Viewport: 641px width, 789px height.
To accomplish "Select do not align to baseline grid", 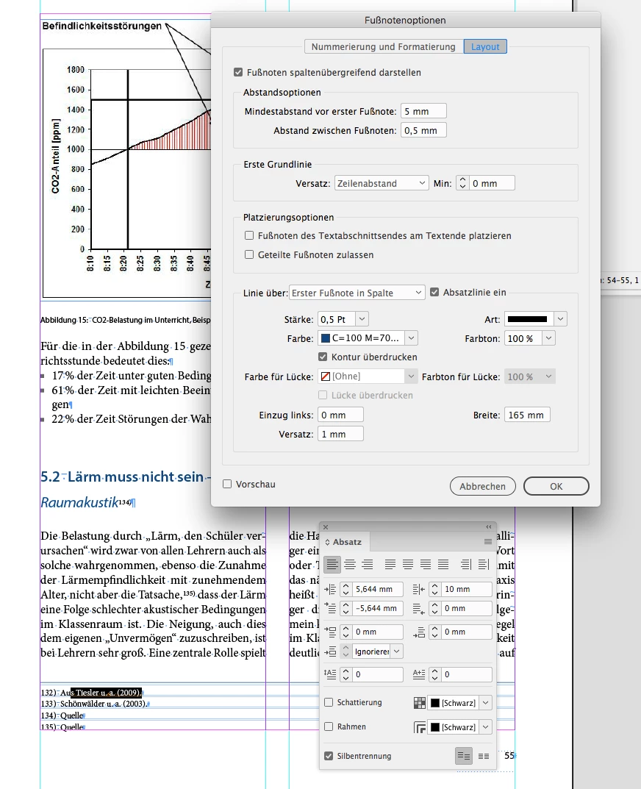I will click(463, 756).
